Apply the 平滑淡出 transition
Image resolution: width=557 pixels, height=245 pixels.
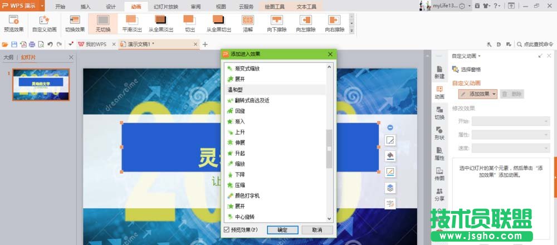pos(132,24)
